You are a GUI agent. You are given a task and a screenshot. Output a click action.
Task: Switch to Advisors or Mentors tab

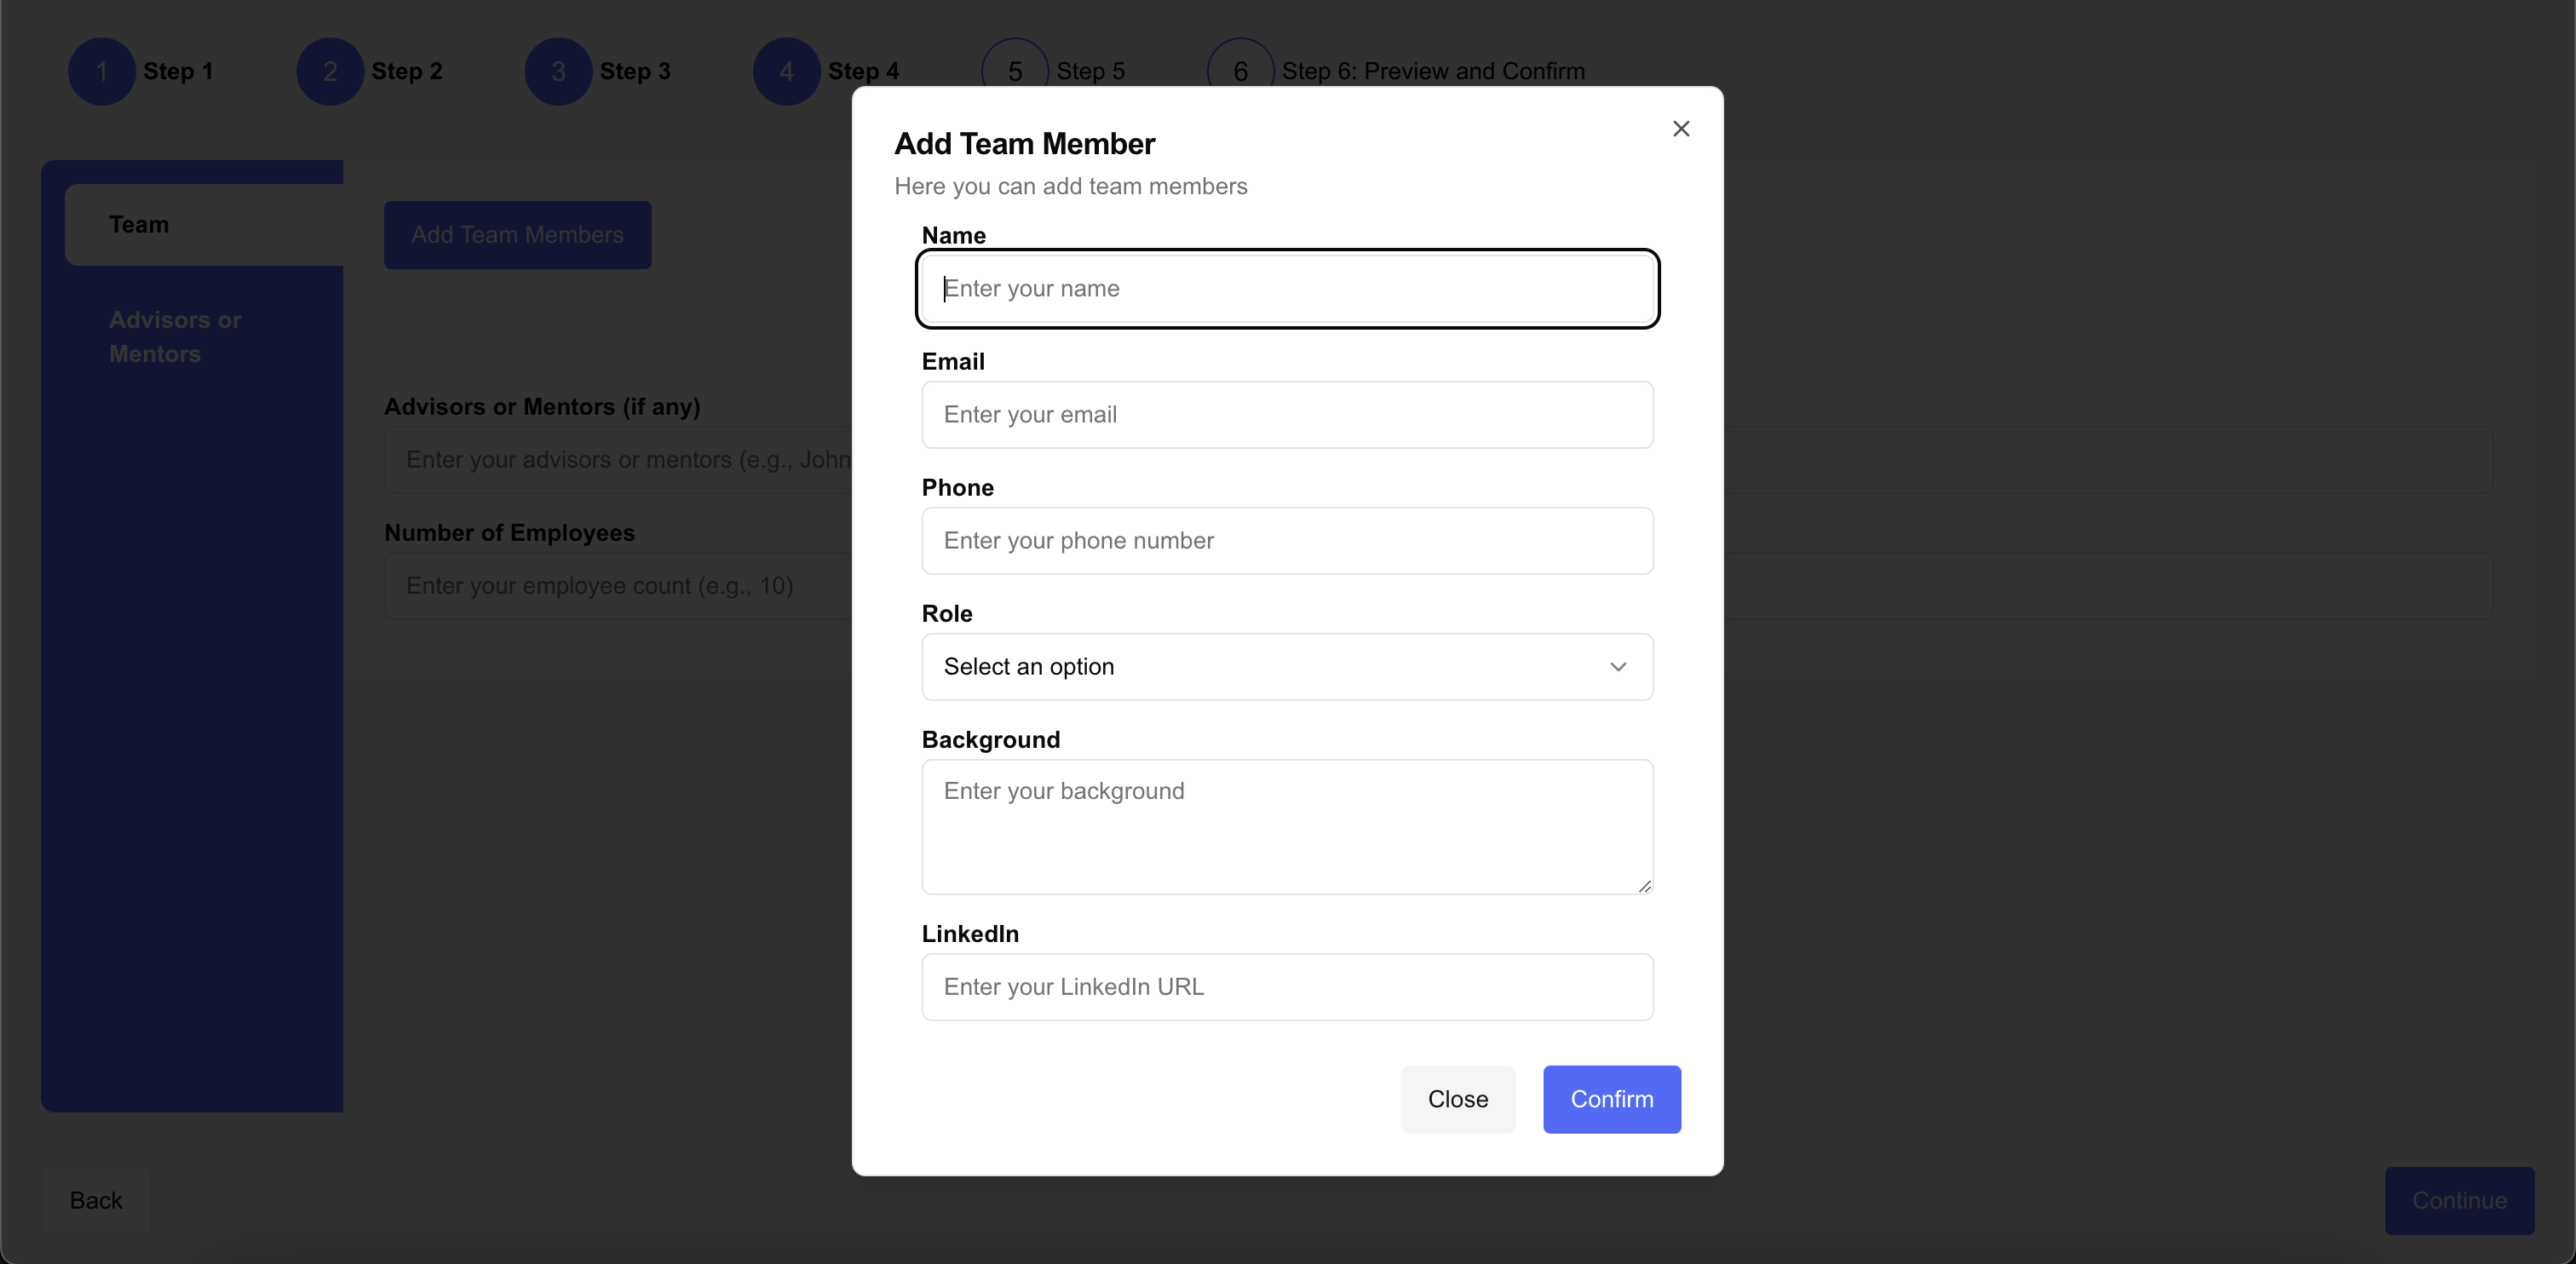pos(175,337)
